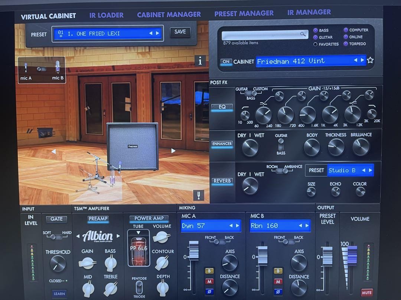Click the MIC A Axis knob
The width and height of the screenshot is (401, 300).
pos(230,263)
